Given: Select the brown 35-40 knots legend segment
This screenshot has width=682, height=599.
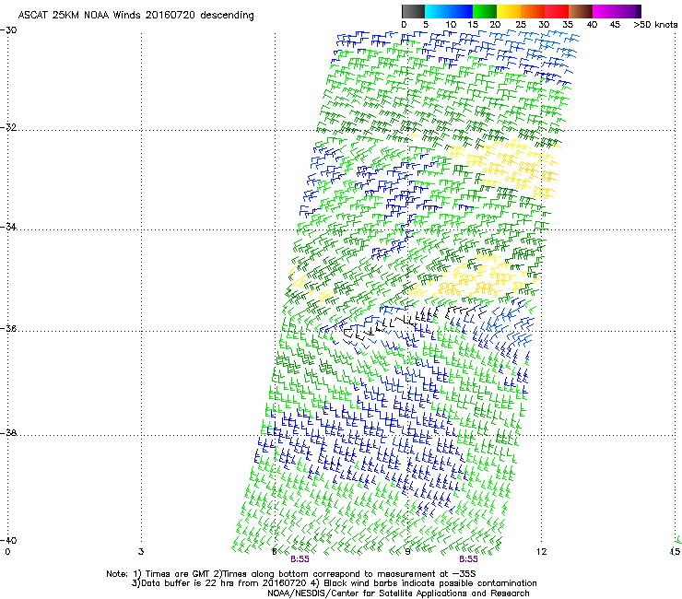Looking at the screenshot, I should pos(581,11).
